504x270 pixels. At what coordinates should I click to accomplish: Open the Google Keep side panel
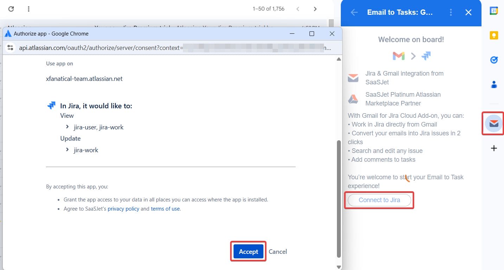tap(494, 35)
